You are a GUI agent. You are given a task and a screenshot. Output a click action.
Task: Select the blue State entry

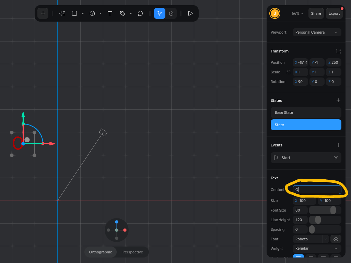tap(306, 125)
